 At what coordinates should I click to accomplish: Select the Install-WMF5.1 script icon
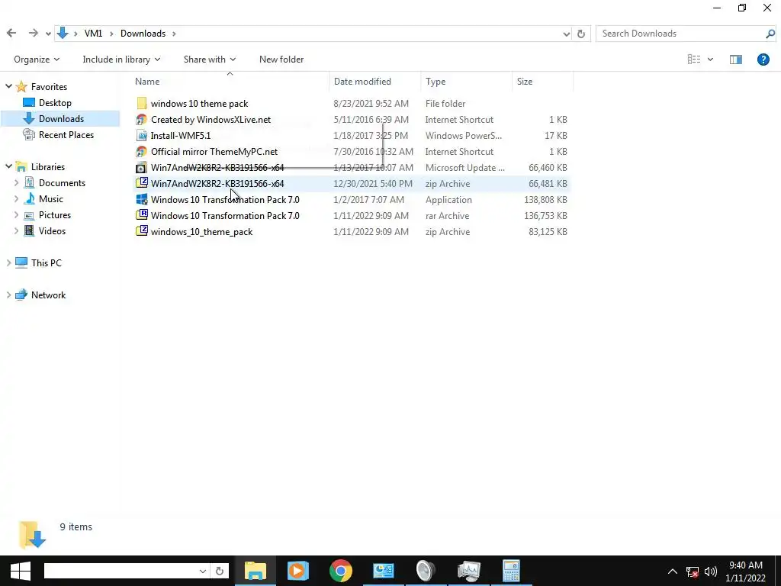coord(141,135)
